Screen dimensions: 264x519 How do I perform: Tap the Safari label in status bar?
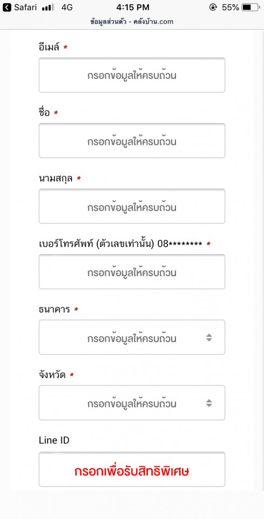click(x=25, y=7)
